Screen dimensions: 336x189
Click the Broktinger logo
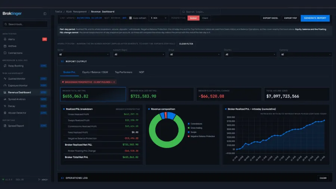12,13
